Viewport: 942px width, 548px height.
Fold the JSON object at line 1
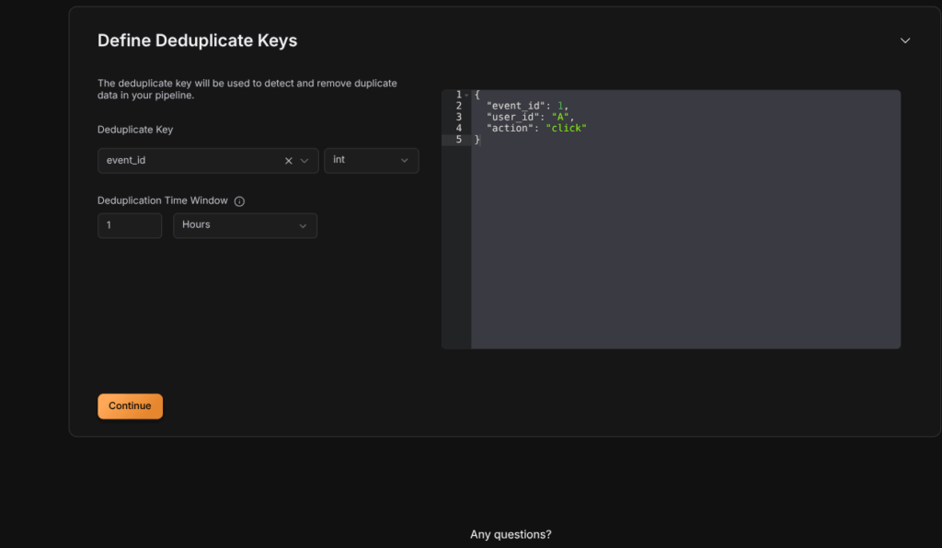click(467, 95)
